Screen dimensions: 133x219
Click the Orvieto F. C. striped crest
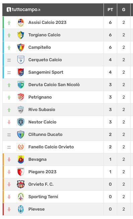pos(21,184)
